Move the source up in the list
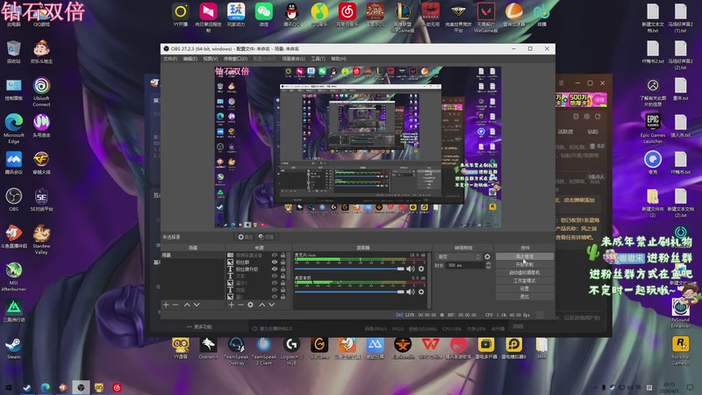Screen dimensions: 702x395 point(261,305)
